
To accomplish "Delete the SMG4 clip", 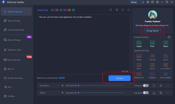I will point(161,93).
